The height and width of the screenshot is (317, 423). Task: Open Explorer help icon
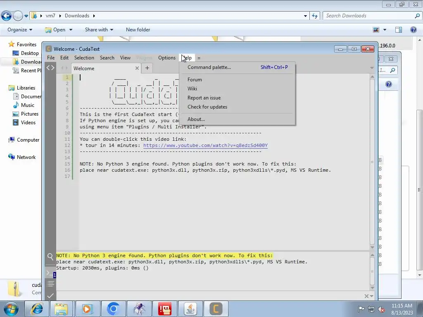pos(413,30)
